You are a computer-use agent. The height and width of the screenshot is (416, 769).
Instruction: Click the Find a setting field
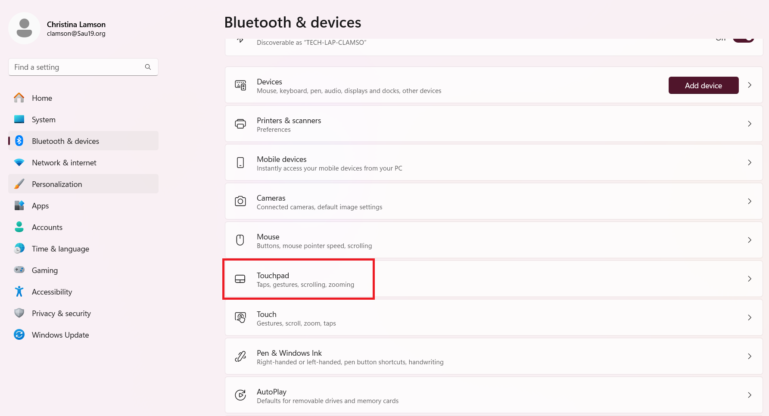click(x=83, y=67)
